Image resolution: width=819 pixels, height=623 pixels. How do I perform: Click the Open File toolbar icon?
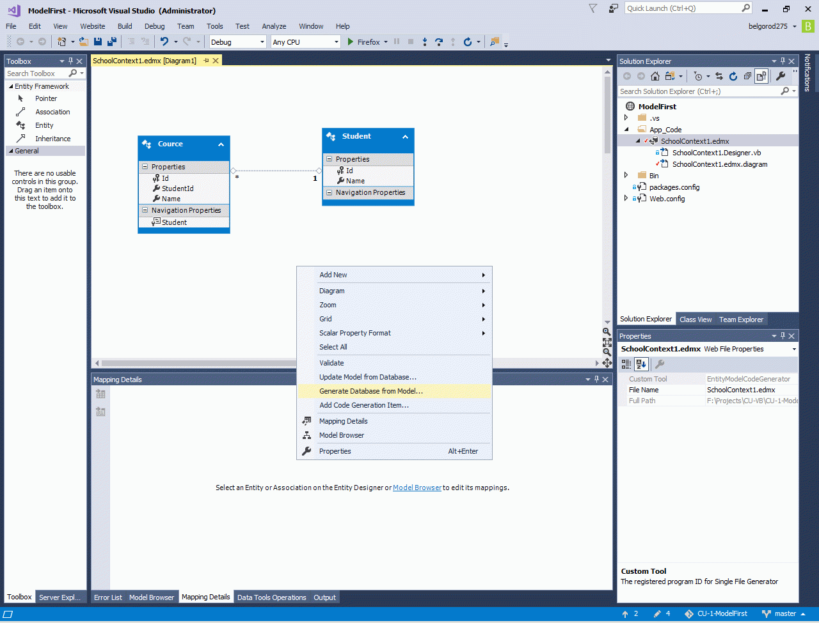(x=83, y=42)
